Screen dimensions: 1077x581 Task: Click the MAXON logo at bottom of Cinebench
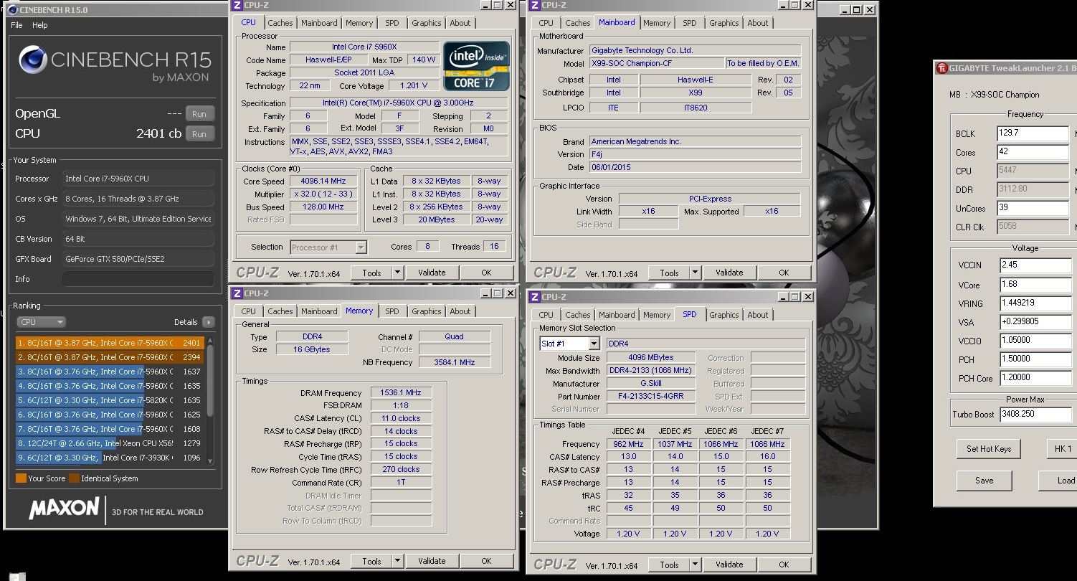pos(64,509)
